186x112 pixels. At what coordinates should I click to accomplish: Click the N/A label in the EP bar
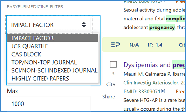click(134, 45)
